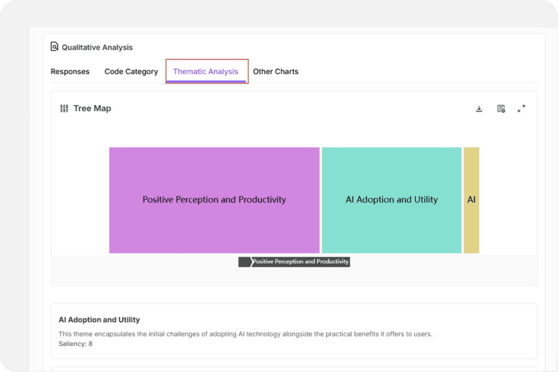The width and height of the screenshot is (558, 372).
Task: Expand Tree Map to fullscreen
Action: pos(521,109)
